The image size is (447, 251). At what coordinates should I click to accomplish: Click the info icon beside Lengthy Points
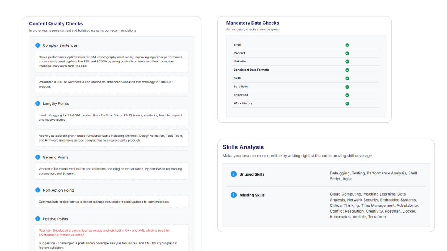tap(38, 103)
